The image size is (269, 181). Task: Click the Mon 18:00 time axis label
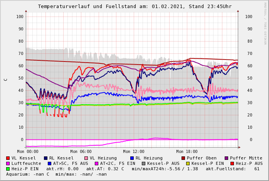[187, 151]
